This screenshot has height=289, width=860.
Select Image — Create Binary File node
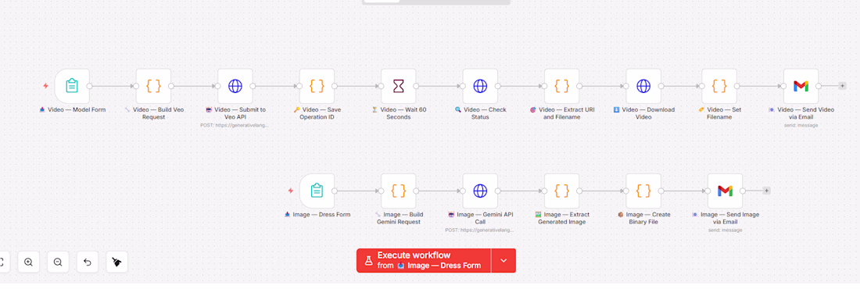pyautogui.click(x=644, y=191)
